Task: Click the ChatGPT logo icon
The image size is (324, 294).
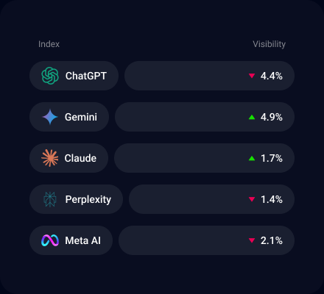Action: [x=50, y=76]
